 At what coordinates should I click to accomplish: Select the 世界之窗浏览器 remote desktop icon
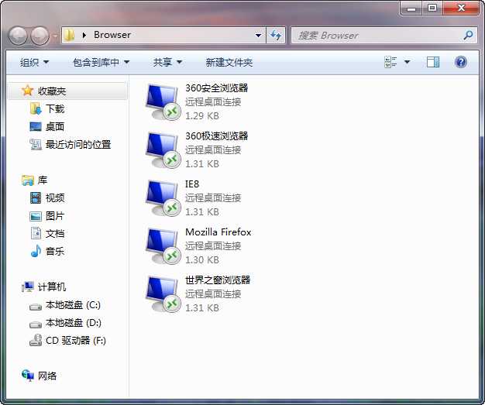[x=163, y=294]
